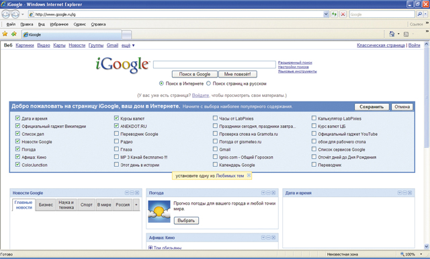Minimize the Дата и время gadget
Screen dimensions: 430x259
click(404, 193)
